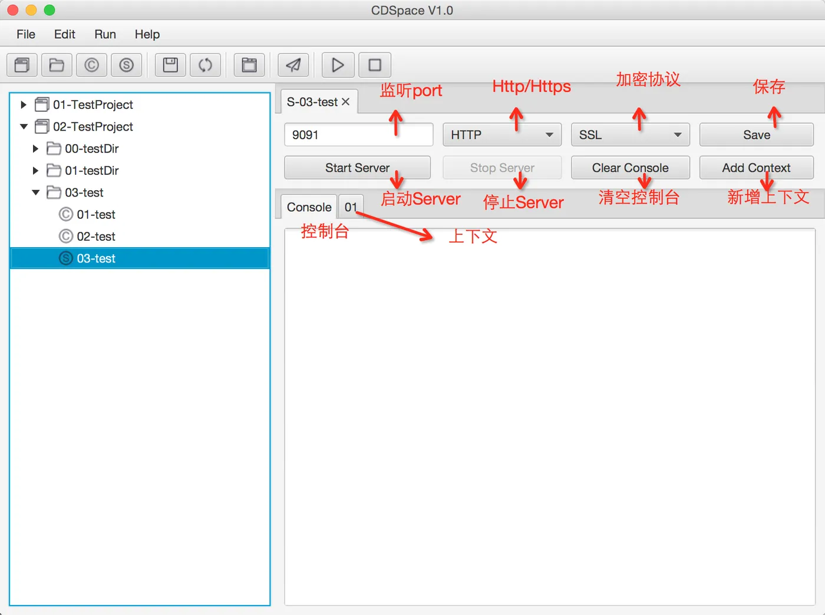Screen dimensions: 825x615
Task: Click the Add Context button
Action: (x=756, y=168)
